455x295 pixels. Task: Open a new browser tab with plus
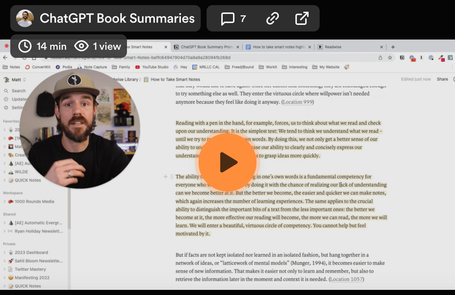393,47
